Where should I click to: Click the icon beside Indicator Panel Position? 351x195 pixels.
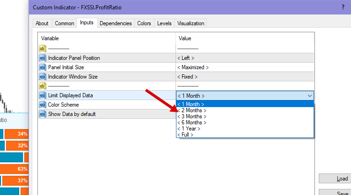click(43, 58)
